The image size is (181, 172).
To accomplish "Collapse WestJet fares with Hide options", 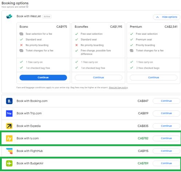I will point(166,17).
